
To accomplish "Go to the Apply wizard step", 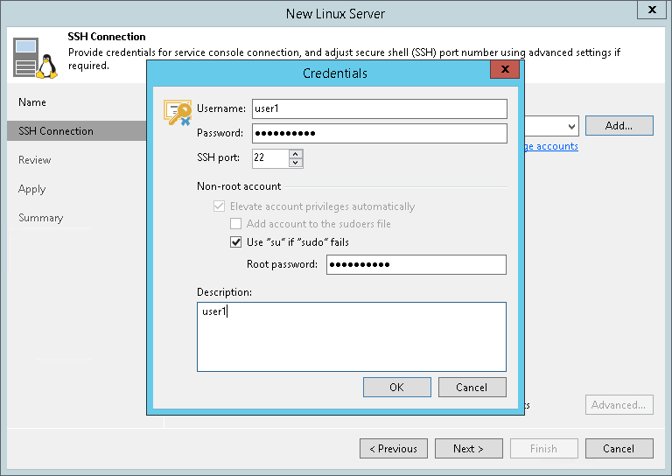I will (32, 189).
